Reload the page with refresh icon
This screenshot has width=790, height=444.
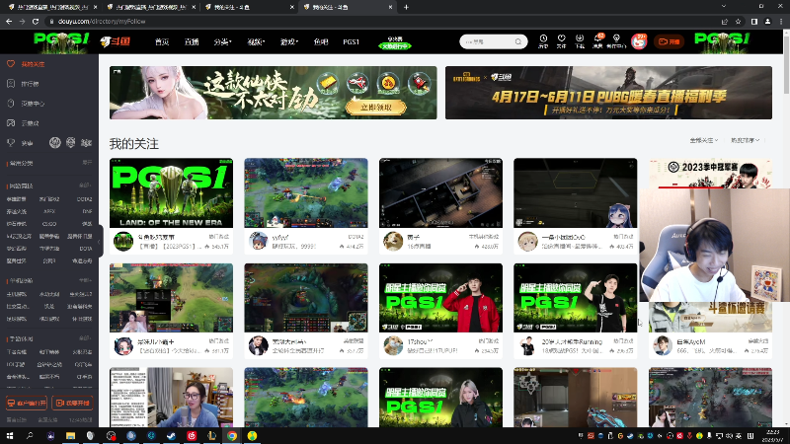pos(36,21)
